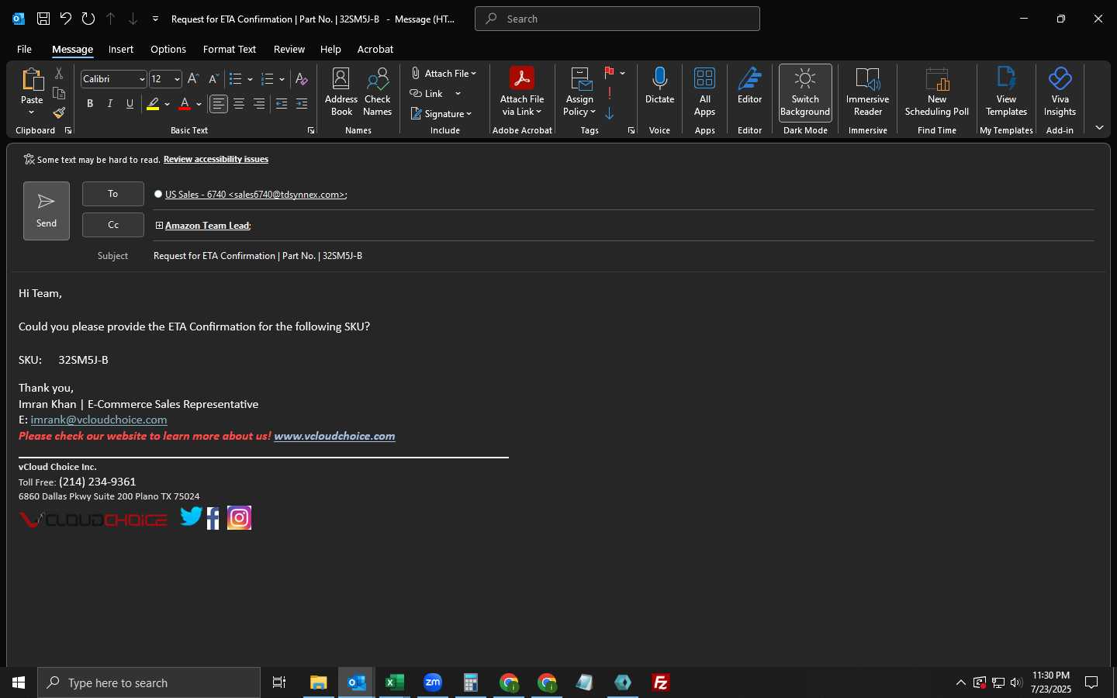Image resolution: width=1117 pixels, height=698 pixels.
Task: Send the email
Action: click(x=47, y=211)
